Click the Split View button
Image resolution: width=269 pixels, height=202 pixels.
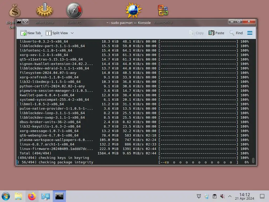57,33
